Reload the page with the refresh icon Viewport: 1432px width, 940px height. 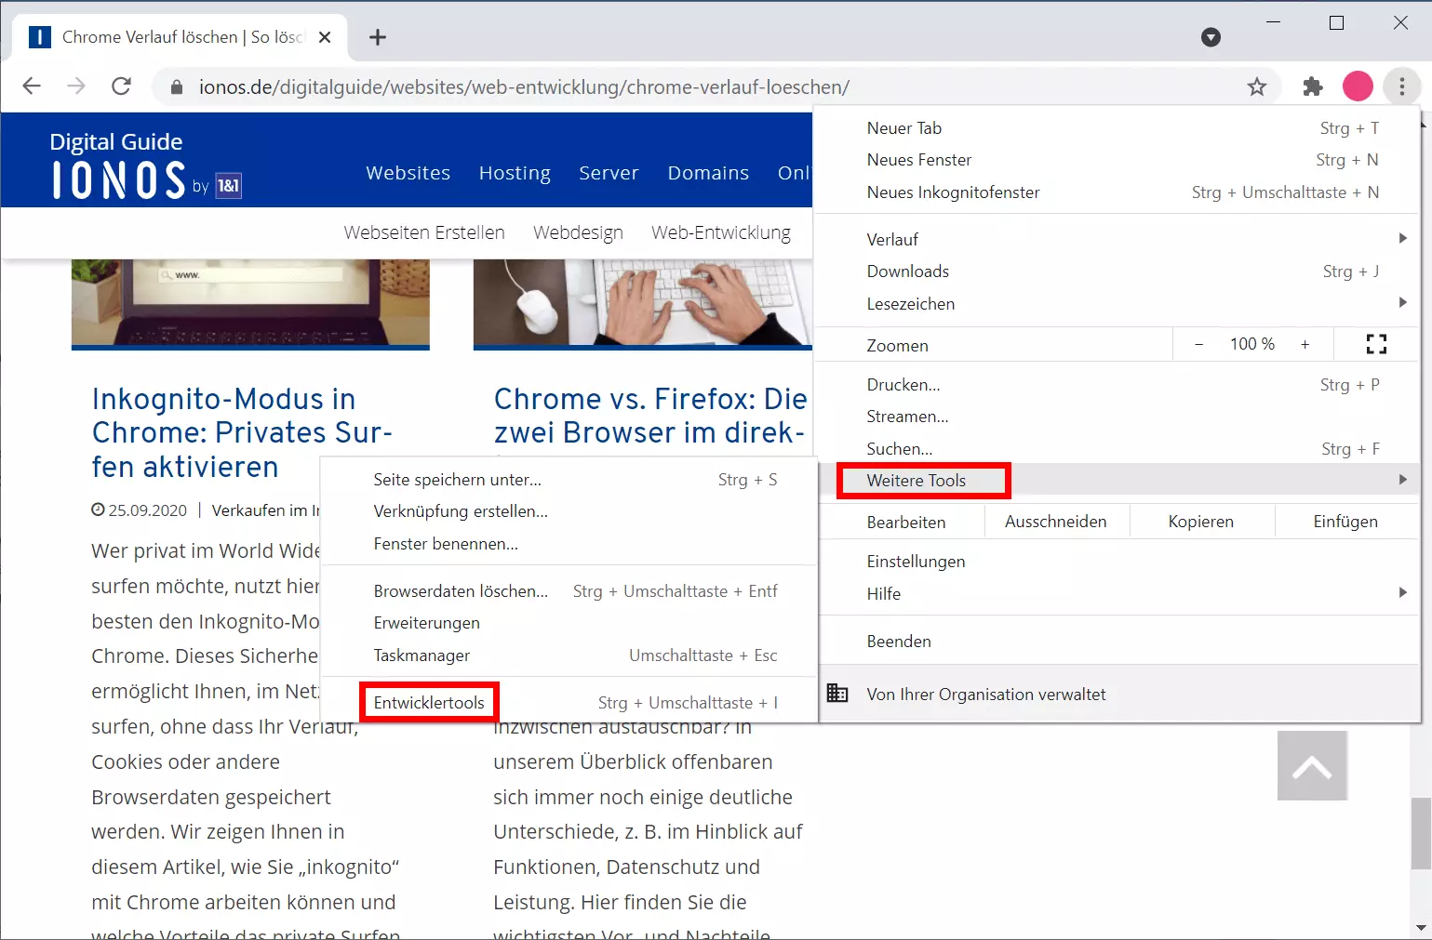coord(121,86)
